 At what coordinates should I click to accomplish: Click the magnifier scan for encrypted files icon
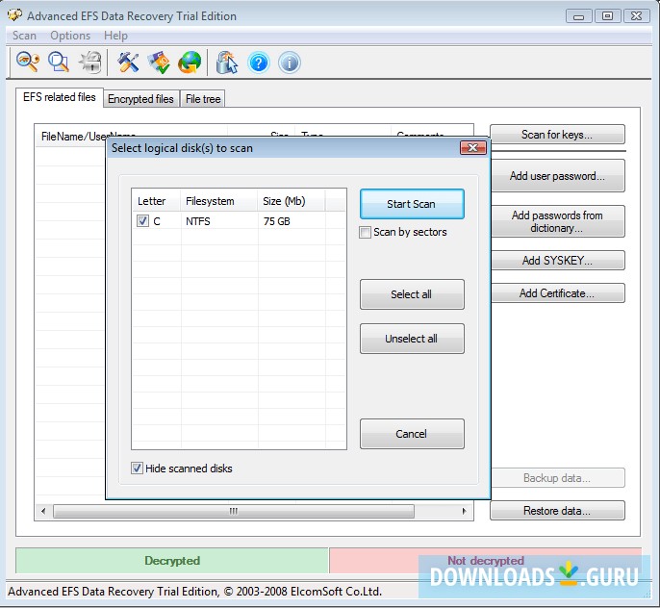(59, 63)
